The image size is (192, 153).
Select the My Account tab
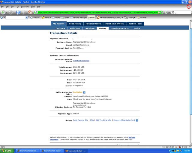(59, 24)
